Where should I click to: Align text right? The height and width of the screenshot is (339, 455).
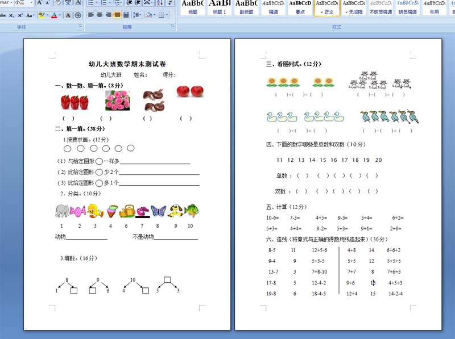(x=108, y=15)
